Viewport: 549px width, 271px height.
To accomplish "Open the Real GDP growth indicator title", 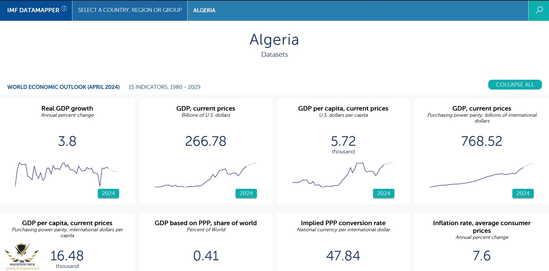I will point(67,108).
